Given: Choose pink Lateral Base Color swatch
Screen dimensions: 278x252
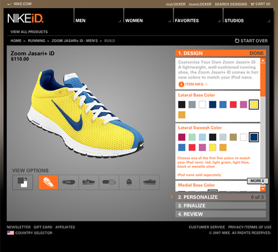Looking at the screenshot, I should click(243, 104).
